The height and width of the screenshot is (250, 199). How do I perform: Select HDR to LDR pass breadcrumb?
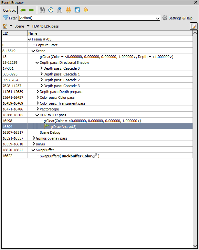(x=45, y=26)
